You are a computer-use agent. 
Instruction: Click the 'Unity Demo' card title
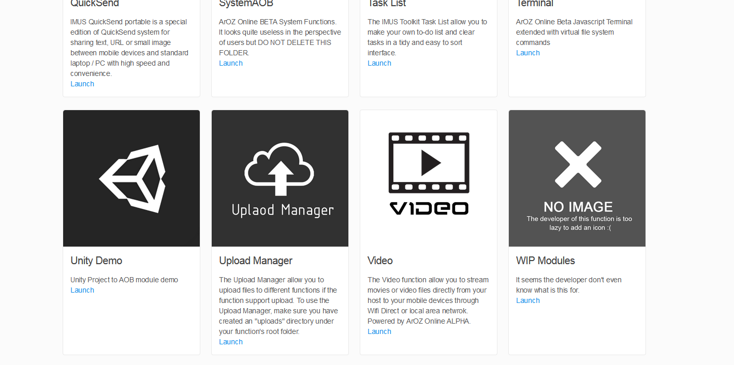pyautogui.click(x=96, y=261)
